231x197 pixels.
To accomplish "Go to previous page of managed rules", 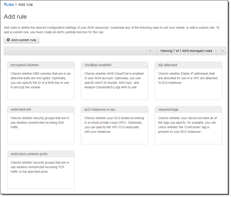I will (157, 51).
